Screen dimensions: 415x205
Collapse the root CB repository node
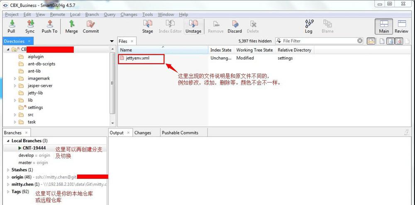pyautogui.click(x=8, y=49)
